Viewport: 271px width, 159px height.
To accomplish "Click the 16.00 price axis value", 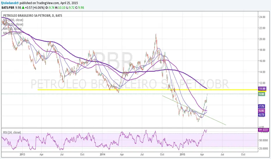I will point(262,61).
